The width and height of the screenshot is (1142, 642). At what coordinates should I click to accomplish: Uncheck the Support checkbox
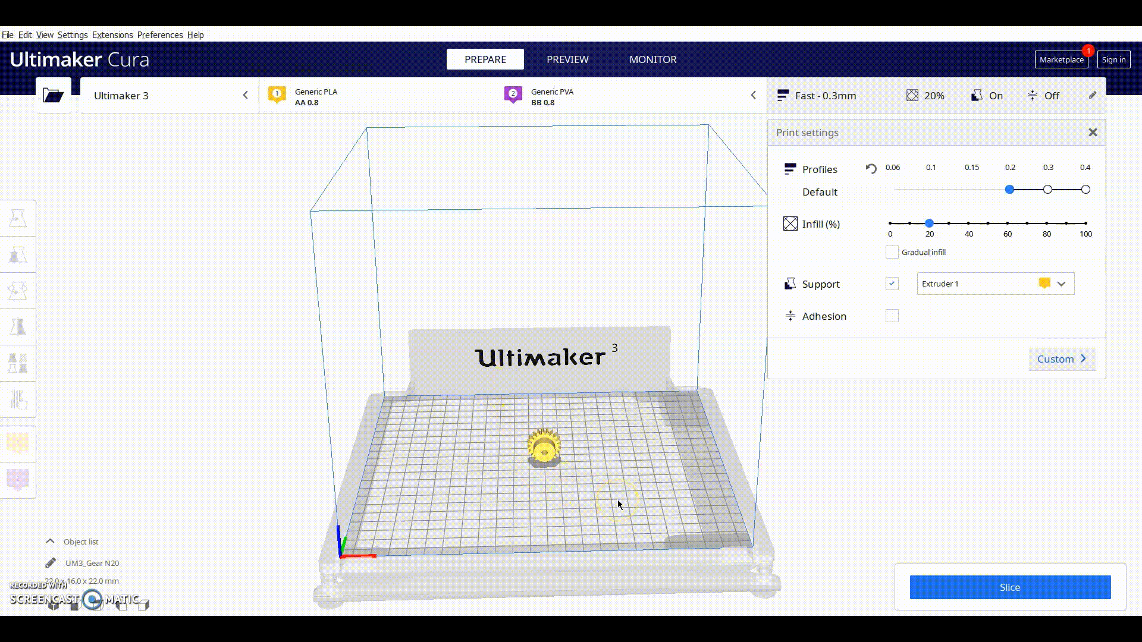pyautogui.click(x=892, y=284)
